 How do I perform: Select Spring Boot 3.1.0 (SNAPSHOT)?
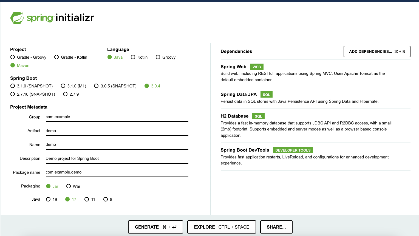coord(13,86)
